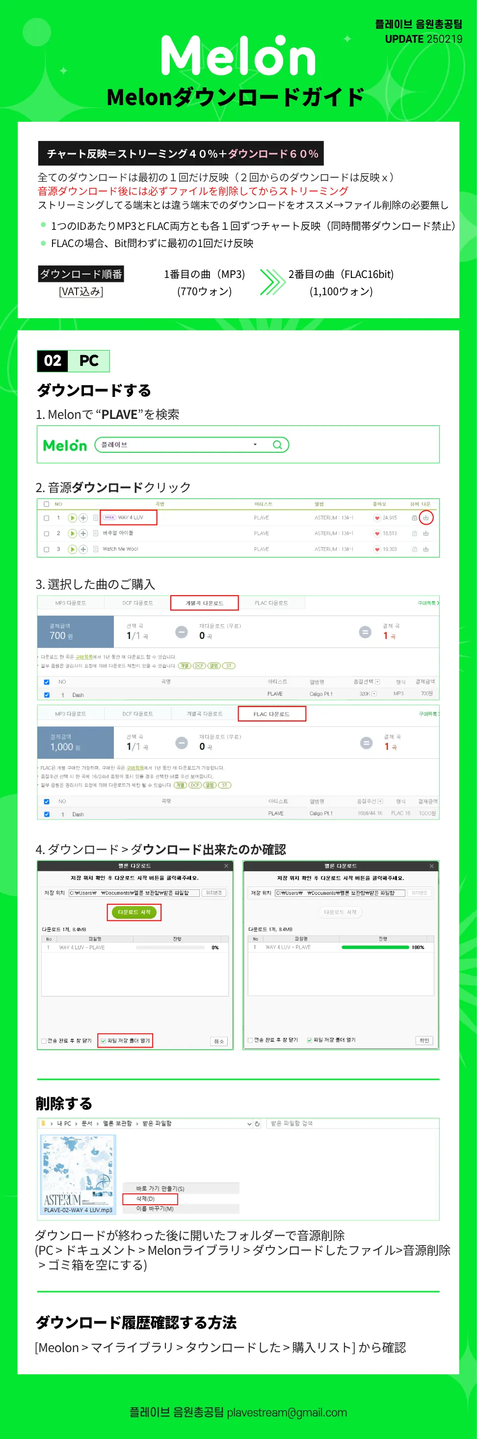Open the Melon search box dropdown arrow
The image size is (477, 1439).
click(x=255, y=444)
